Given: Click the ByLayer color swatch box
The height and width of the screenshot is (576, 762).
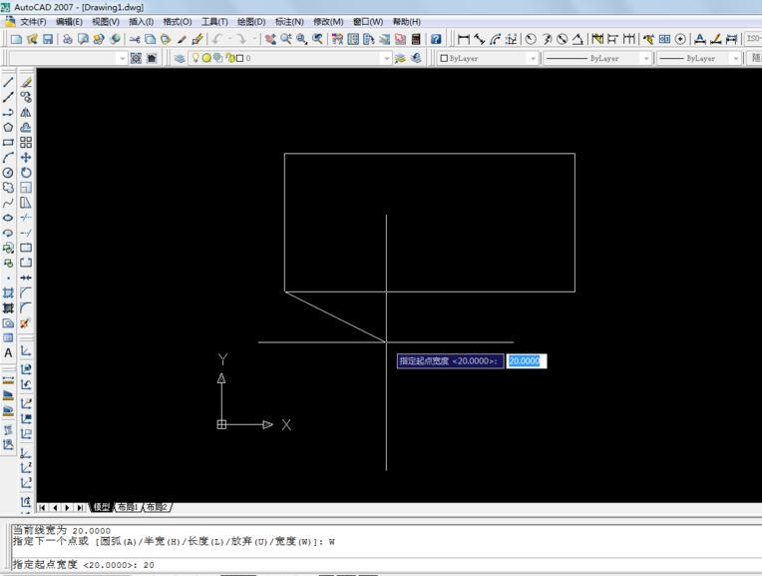Looking at the screenshot, I should [x=444, y=58].
